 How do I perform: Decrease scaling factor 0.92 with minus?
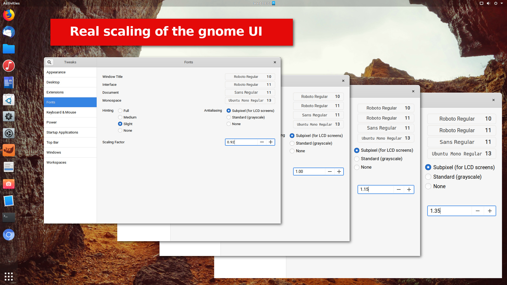[x=262, y=142]
